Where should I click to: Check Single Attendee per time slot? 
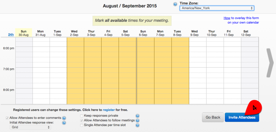(x=82, y=125)
